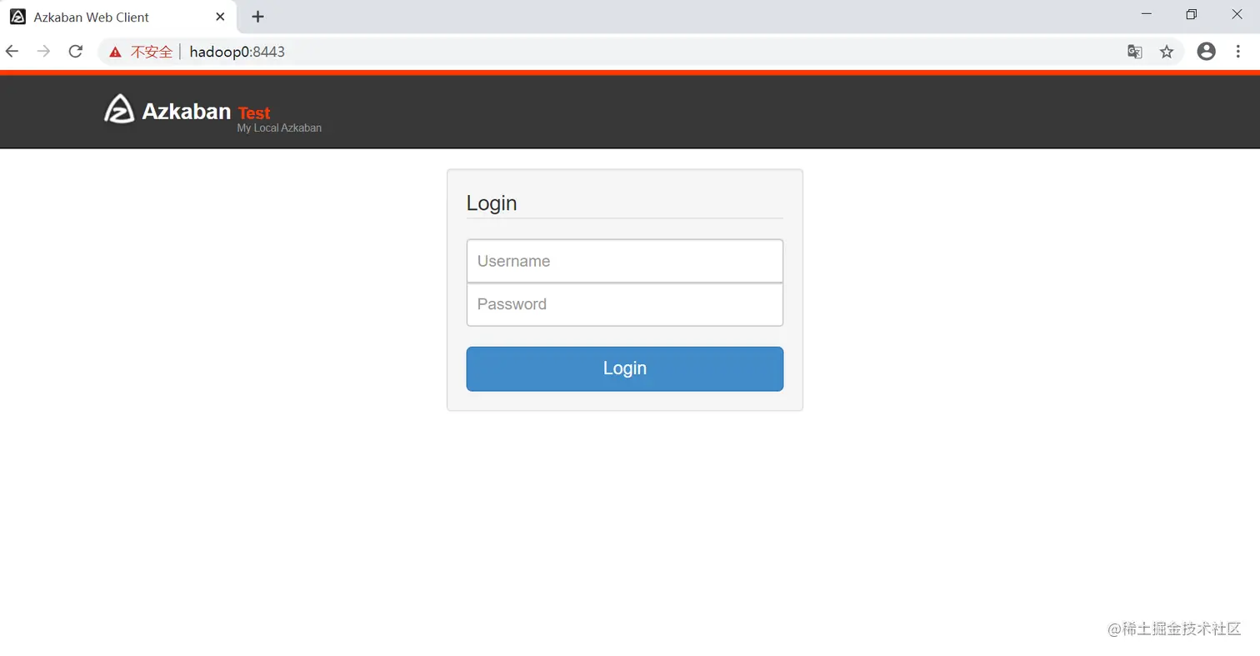This screenshot has width=1260, height=656.
Task: Click the Azkaban title text in header
Action: point(187,111)
